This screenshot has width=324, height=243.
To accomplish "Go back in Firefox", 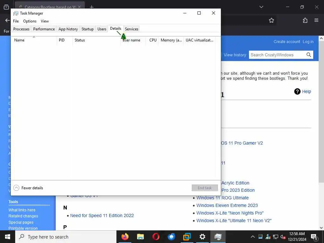I will click(x=8, y=20).
